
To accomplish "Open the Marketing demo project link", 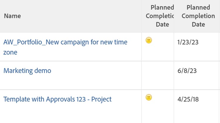I will (x=27, y=71).
